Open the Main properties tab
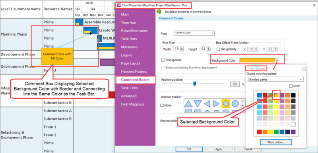Image resolution: width=318 pixels, height=153 pixels. (x=125, y=15)
